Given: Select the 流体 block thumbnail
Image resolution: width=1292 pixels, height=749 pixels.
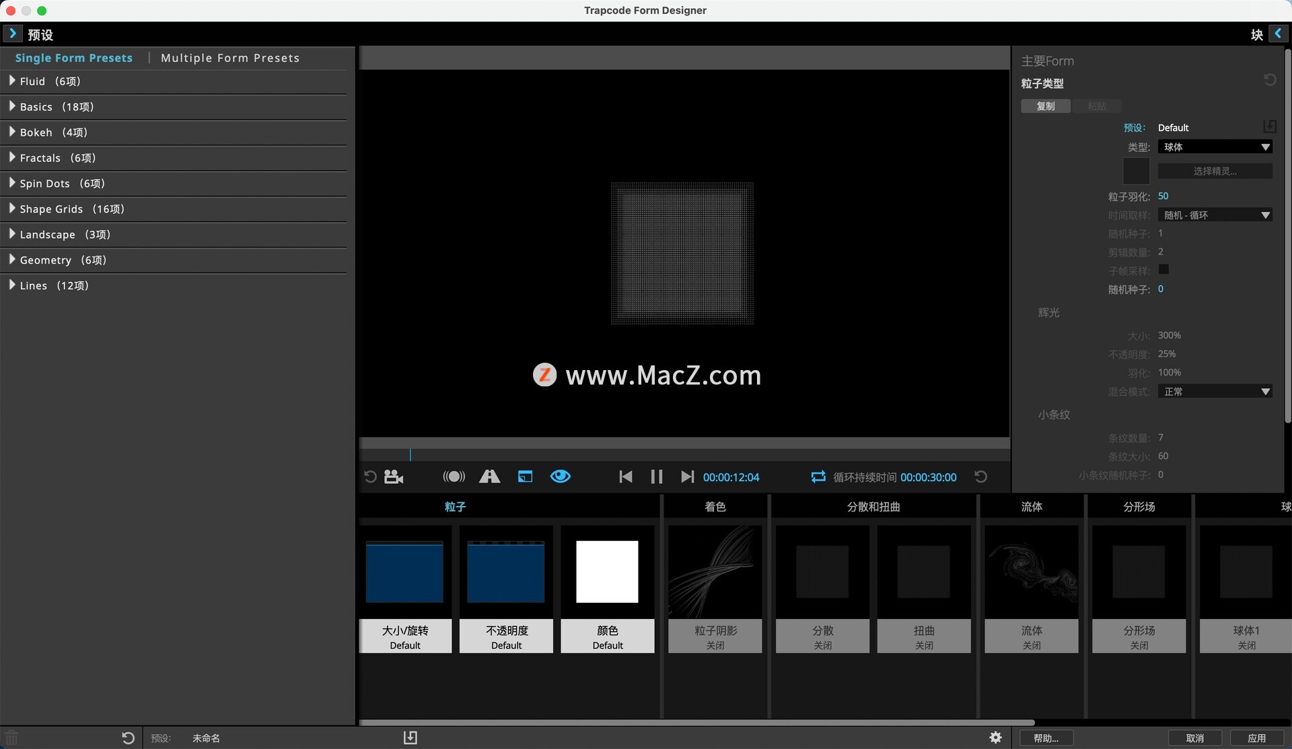Looking at the screenshot, I should coord(1032,572).
